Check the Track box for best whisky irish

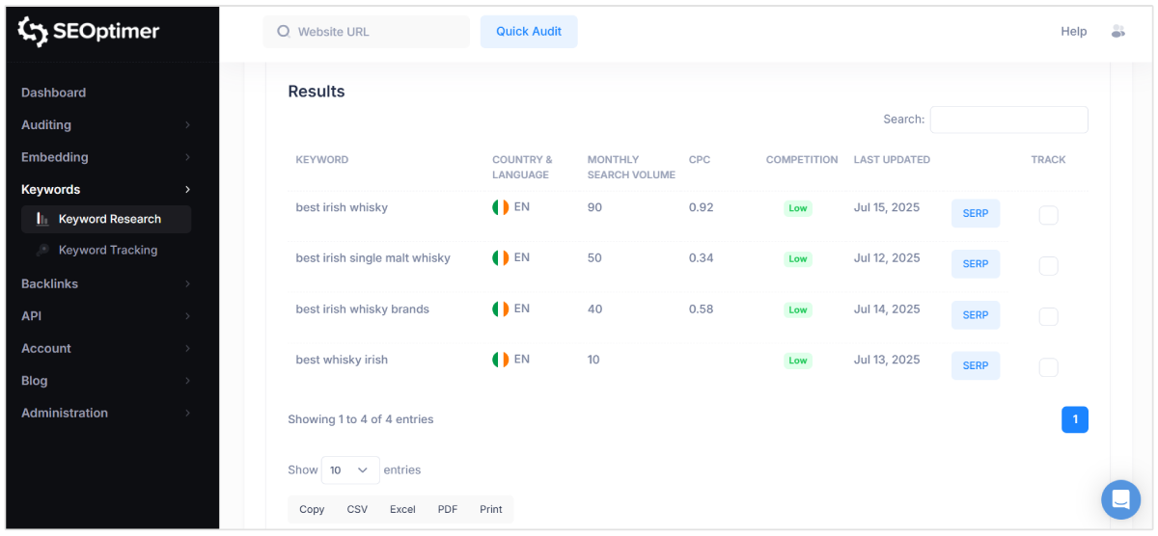[1048, 367]
